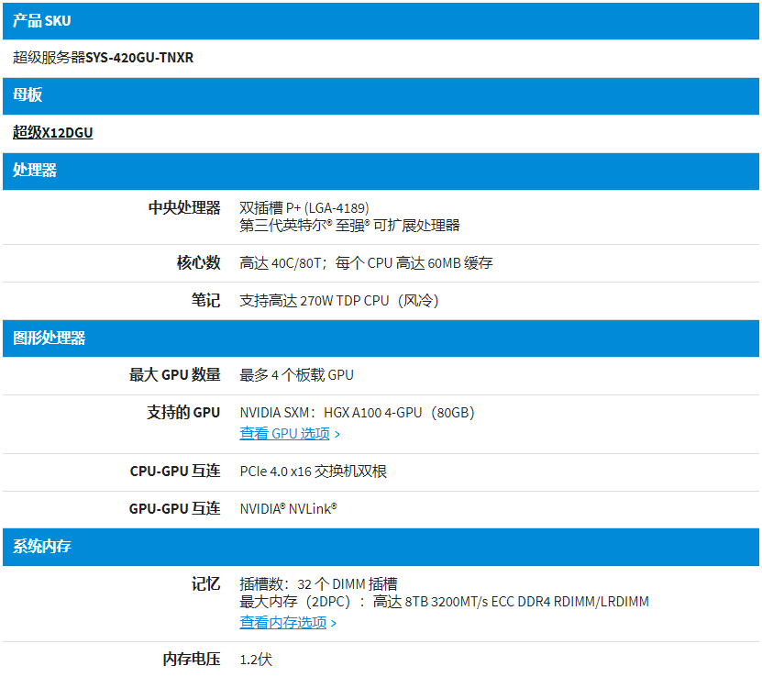Select the 图形处理器 section header
The image size is (762, 677).
point(49,338)
